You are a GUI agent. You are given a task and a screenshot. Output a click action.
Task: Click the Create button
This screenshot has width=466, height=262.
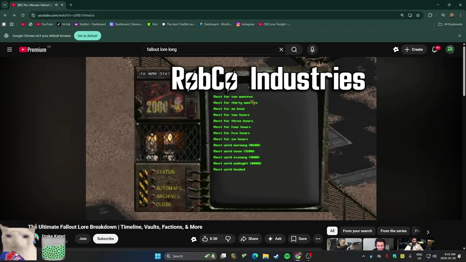pyautogui.click(x=414, y=49)
